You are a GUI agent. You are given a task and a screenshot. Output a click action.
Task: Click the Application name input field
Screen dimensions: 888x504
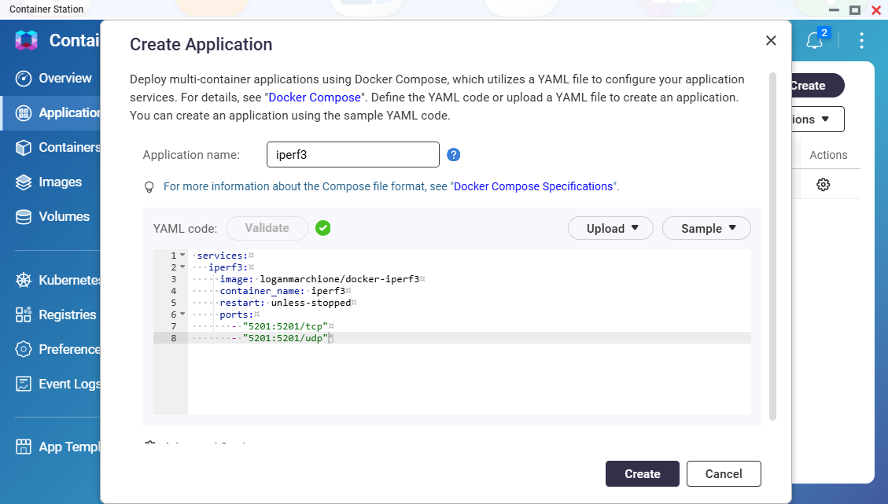(353, 155)
